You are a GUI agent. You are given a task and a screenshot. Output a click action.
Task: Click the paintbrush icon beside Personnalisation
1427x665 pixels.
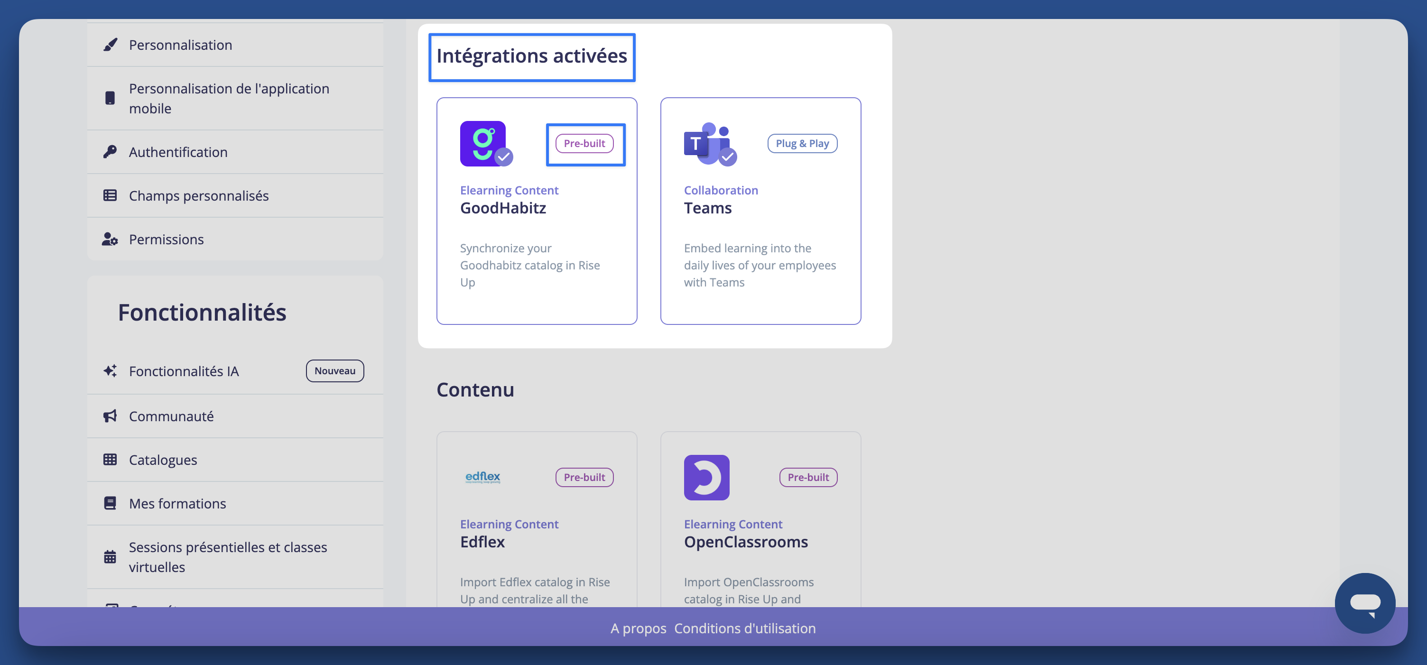pyautogui.click(x=110, y=45)
